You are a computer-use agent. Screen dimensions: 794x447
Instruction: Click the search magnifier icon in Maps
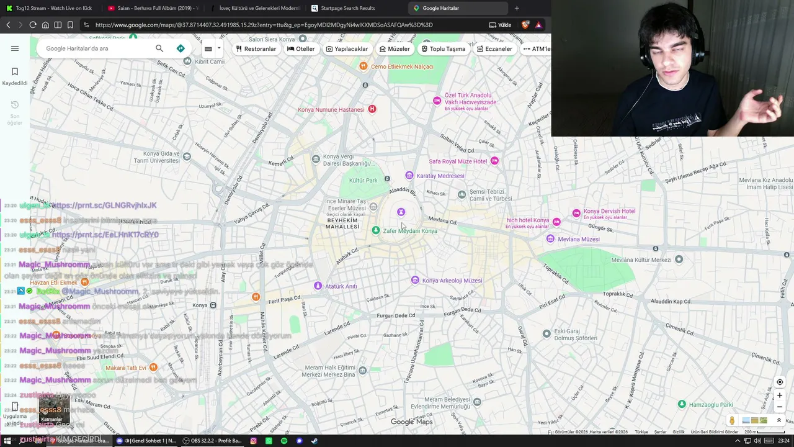point(159,48)
